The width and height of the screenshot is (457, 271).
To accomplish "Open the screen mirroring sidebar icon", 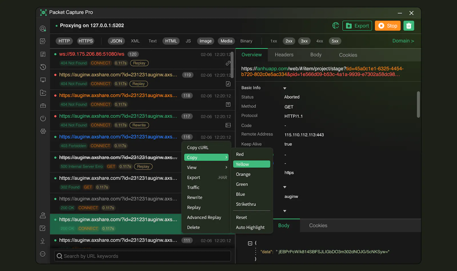I will click(x=43, y=80).
